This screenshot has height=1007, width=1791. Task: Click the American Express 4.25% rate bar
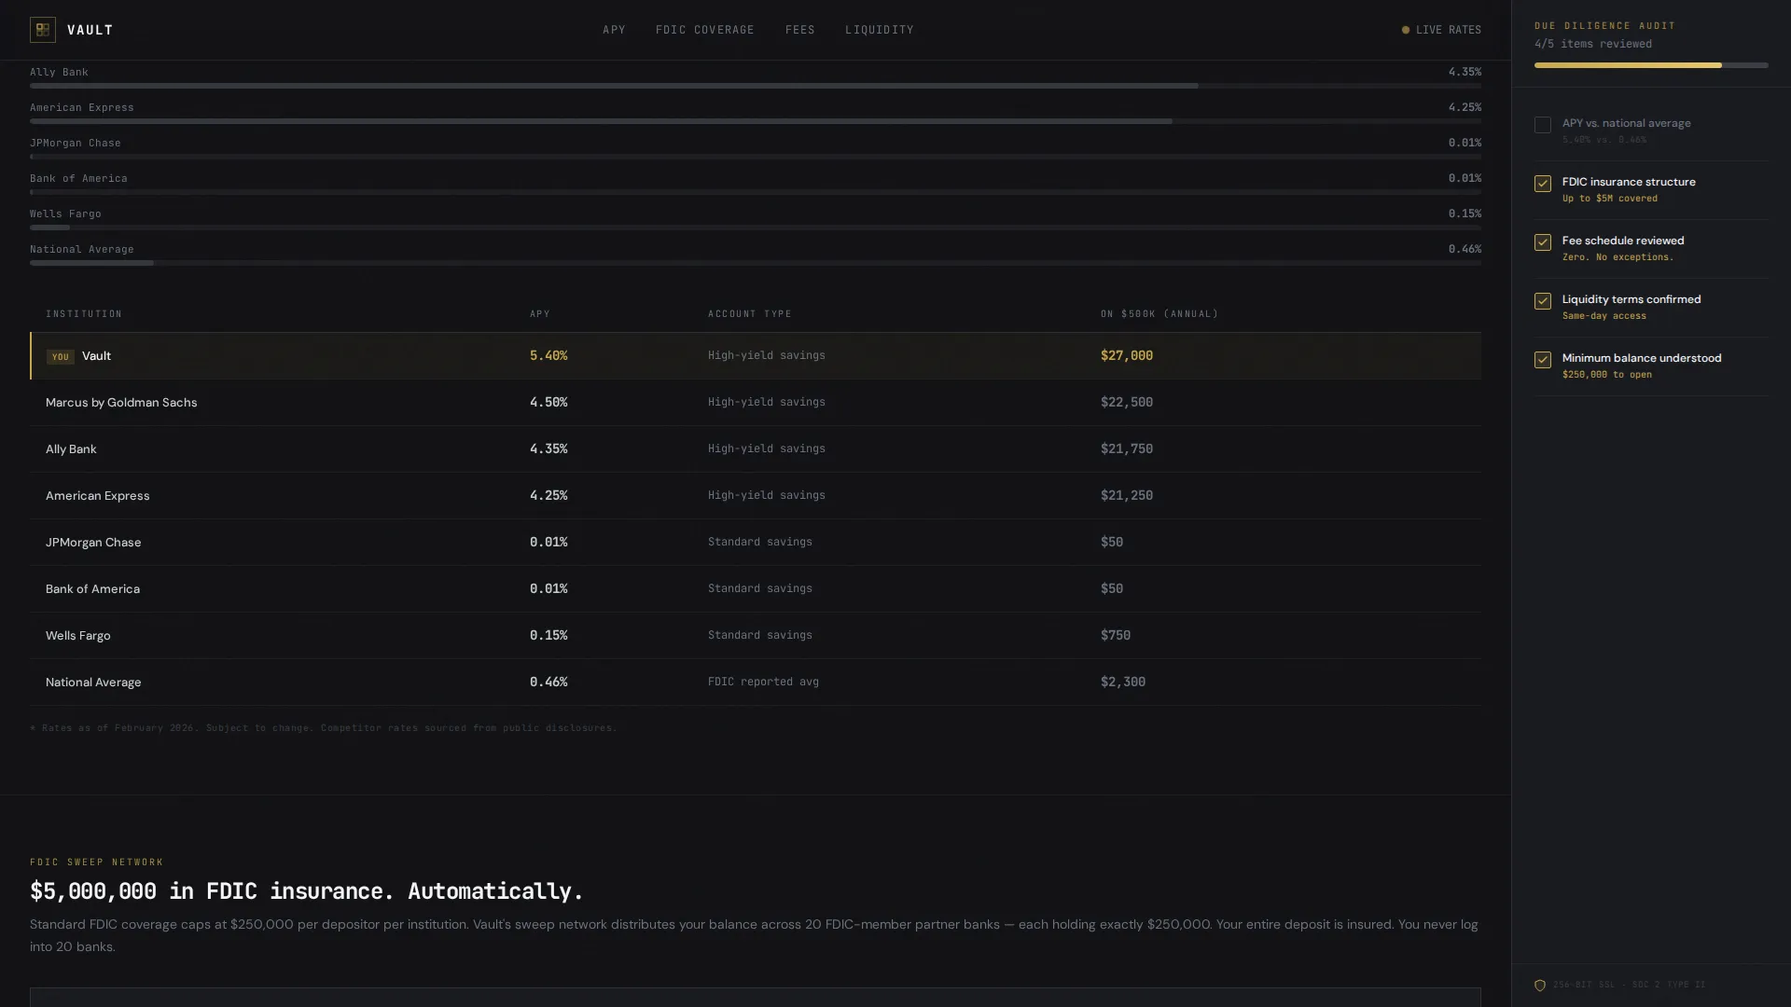[x=756, y=121]
